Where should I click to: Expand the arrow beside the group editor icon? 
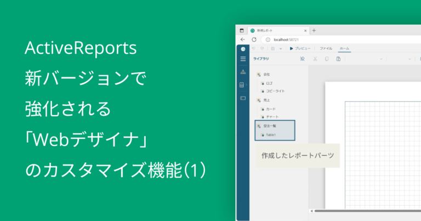pos(247,85)
